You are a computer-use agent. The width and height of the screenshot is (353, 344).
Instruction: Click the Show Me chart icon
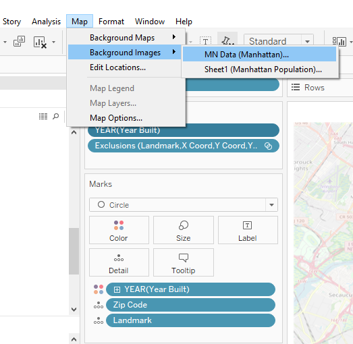[340, 42]
